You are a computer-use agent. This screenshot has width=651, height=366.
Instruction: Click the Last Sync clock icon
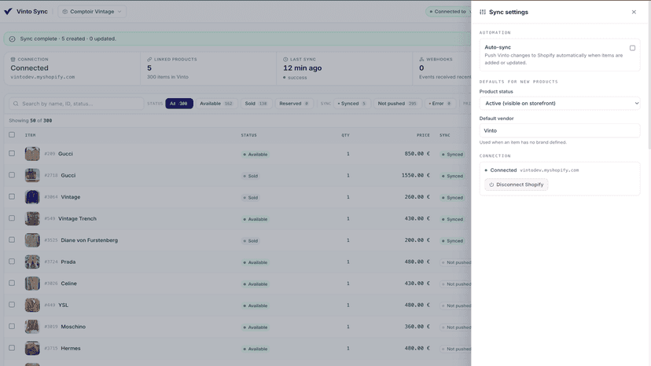pos(285,60)
